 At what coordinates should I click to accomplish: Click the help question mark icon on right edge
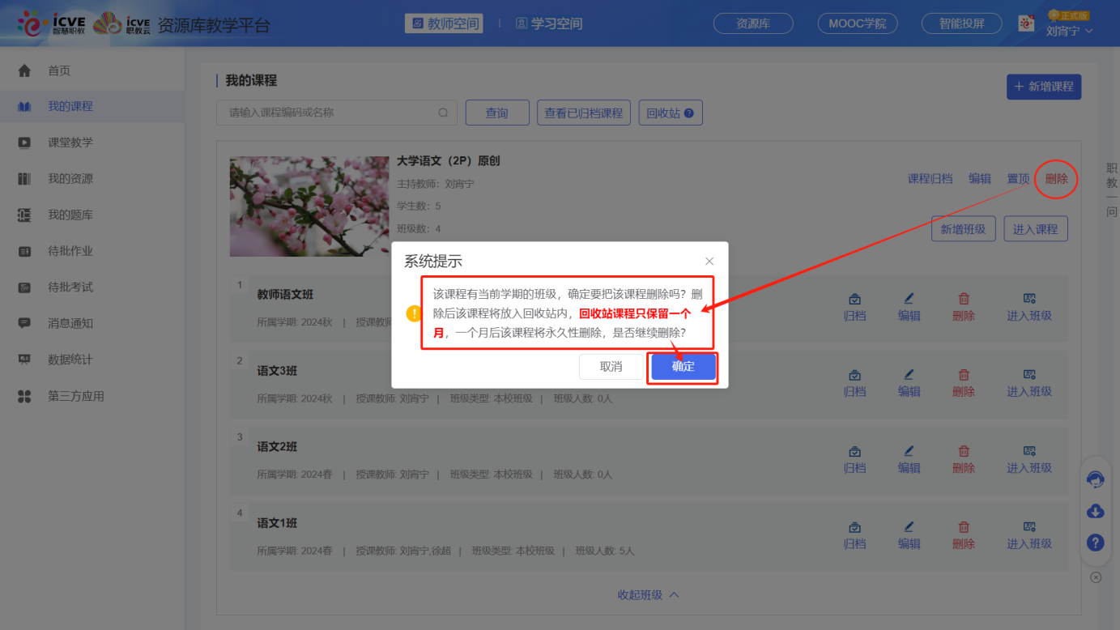click(1095, 543)
